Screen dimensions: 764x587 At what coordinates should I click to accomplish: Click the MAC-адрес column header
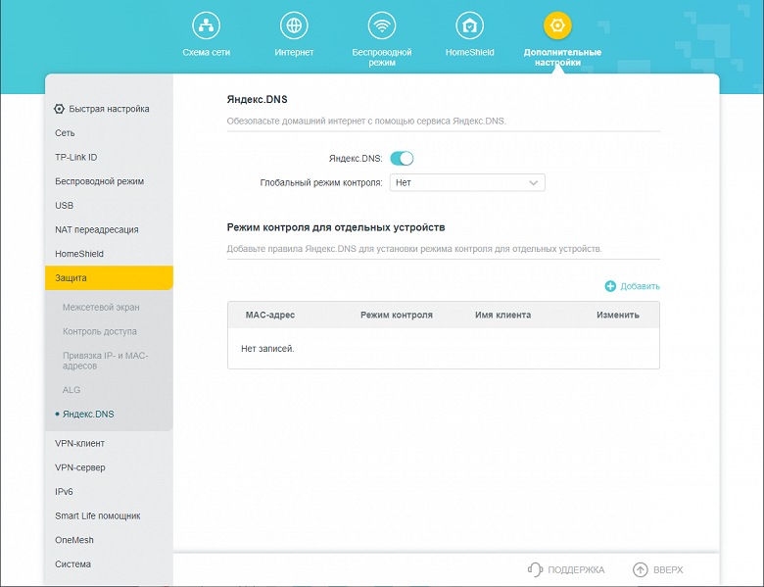(270, 315)
